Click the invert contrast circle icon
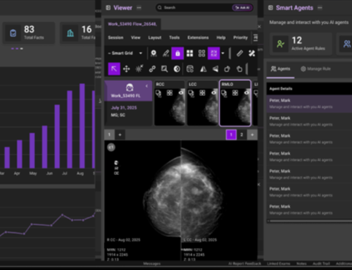The height and width of the screenshot is (270, 352). pos(177,69)
